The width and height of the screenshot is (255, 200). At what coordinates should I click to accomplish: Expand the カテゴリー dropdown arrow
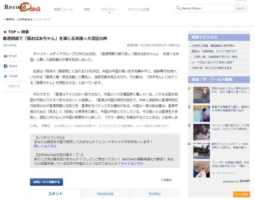pos(109,13)
